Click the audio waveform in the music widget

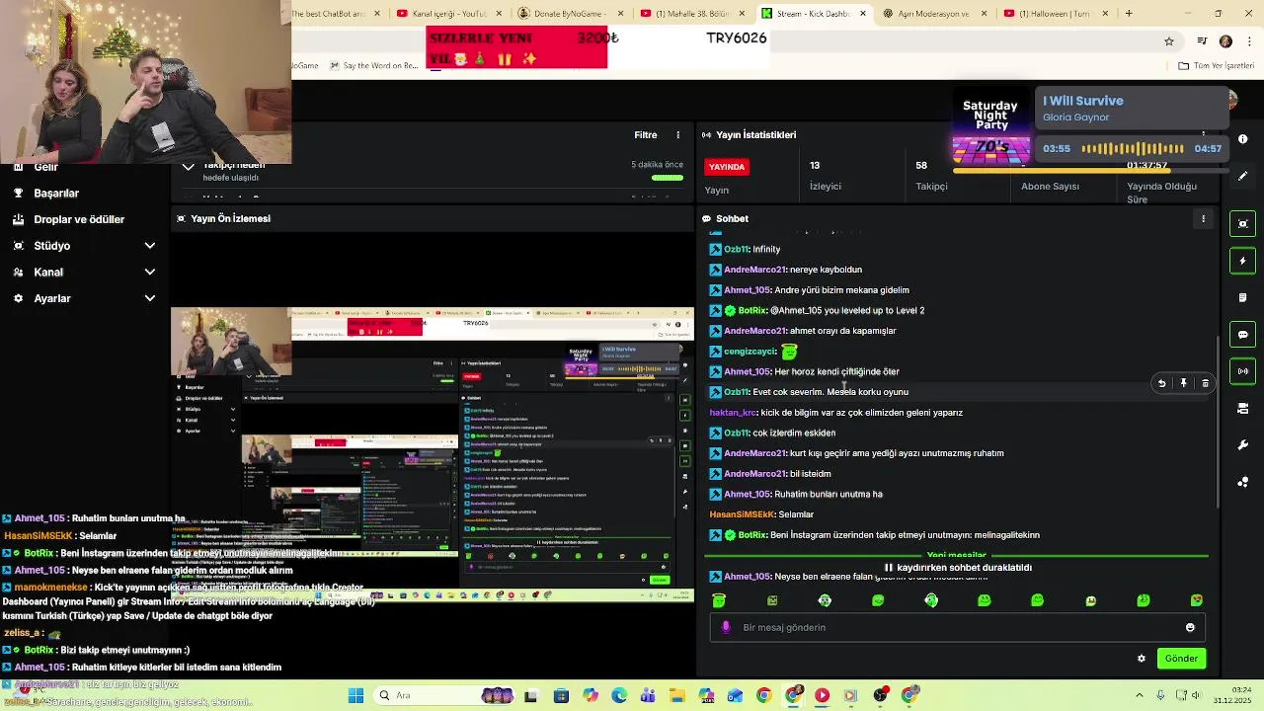click(x=1134, y=148)
